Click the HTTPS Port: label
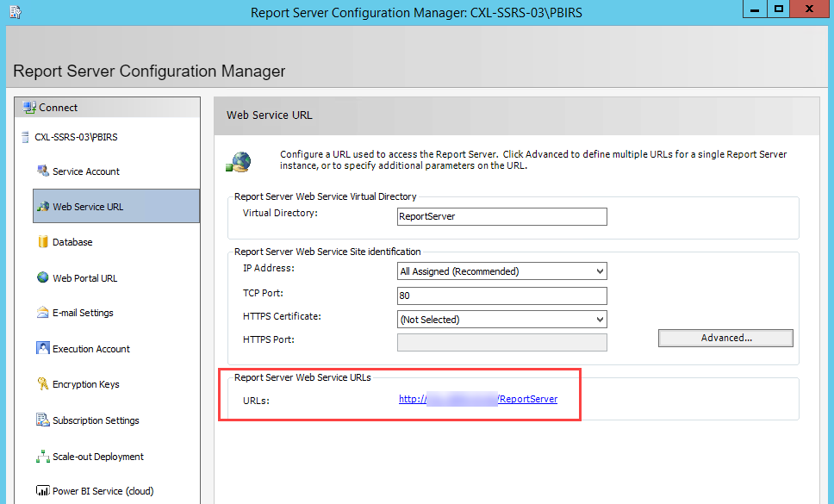834x504 pixels. point(269,339)
